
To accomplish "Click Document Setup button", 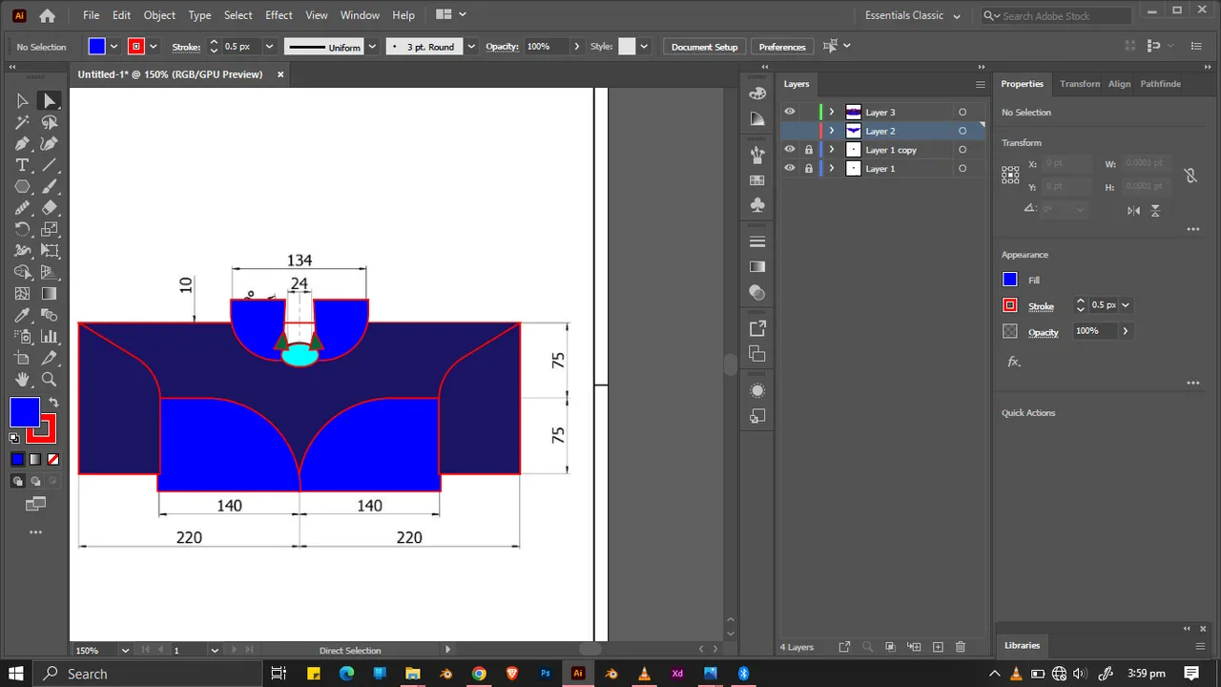I will [704, 47].
